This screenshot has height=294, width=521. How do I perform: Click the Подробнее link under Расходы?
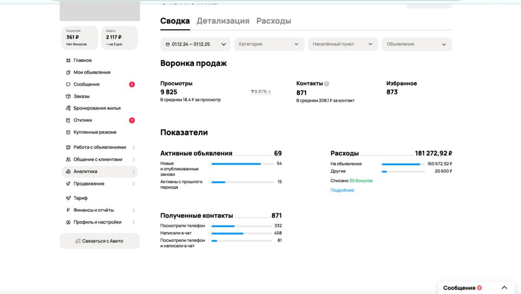pyautogui.click(x=342, y=190)
